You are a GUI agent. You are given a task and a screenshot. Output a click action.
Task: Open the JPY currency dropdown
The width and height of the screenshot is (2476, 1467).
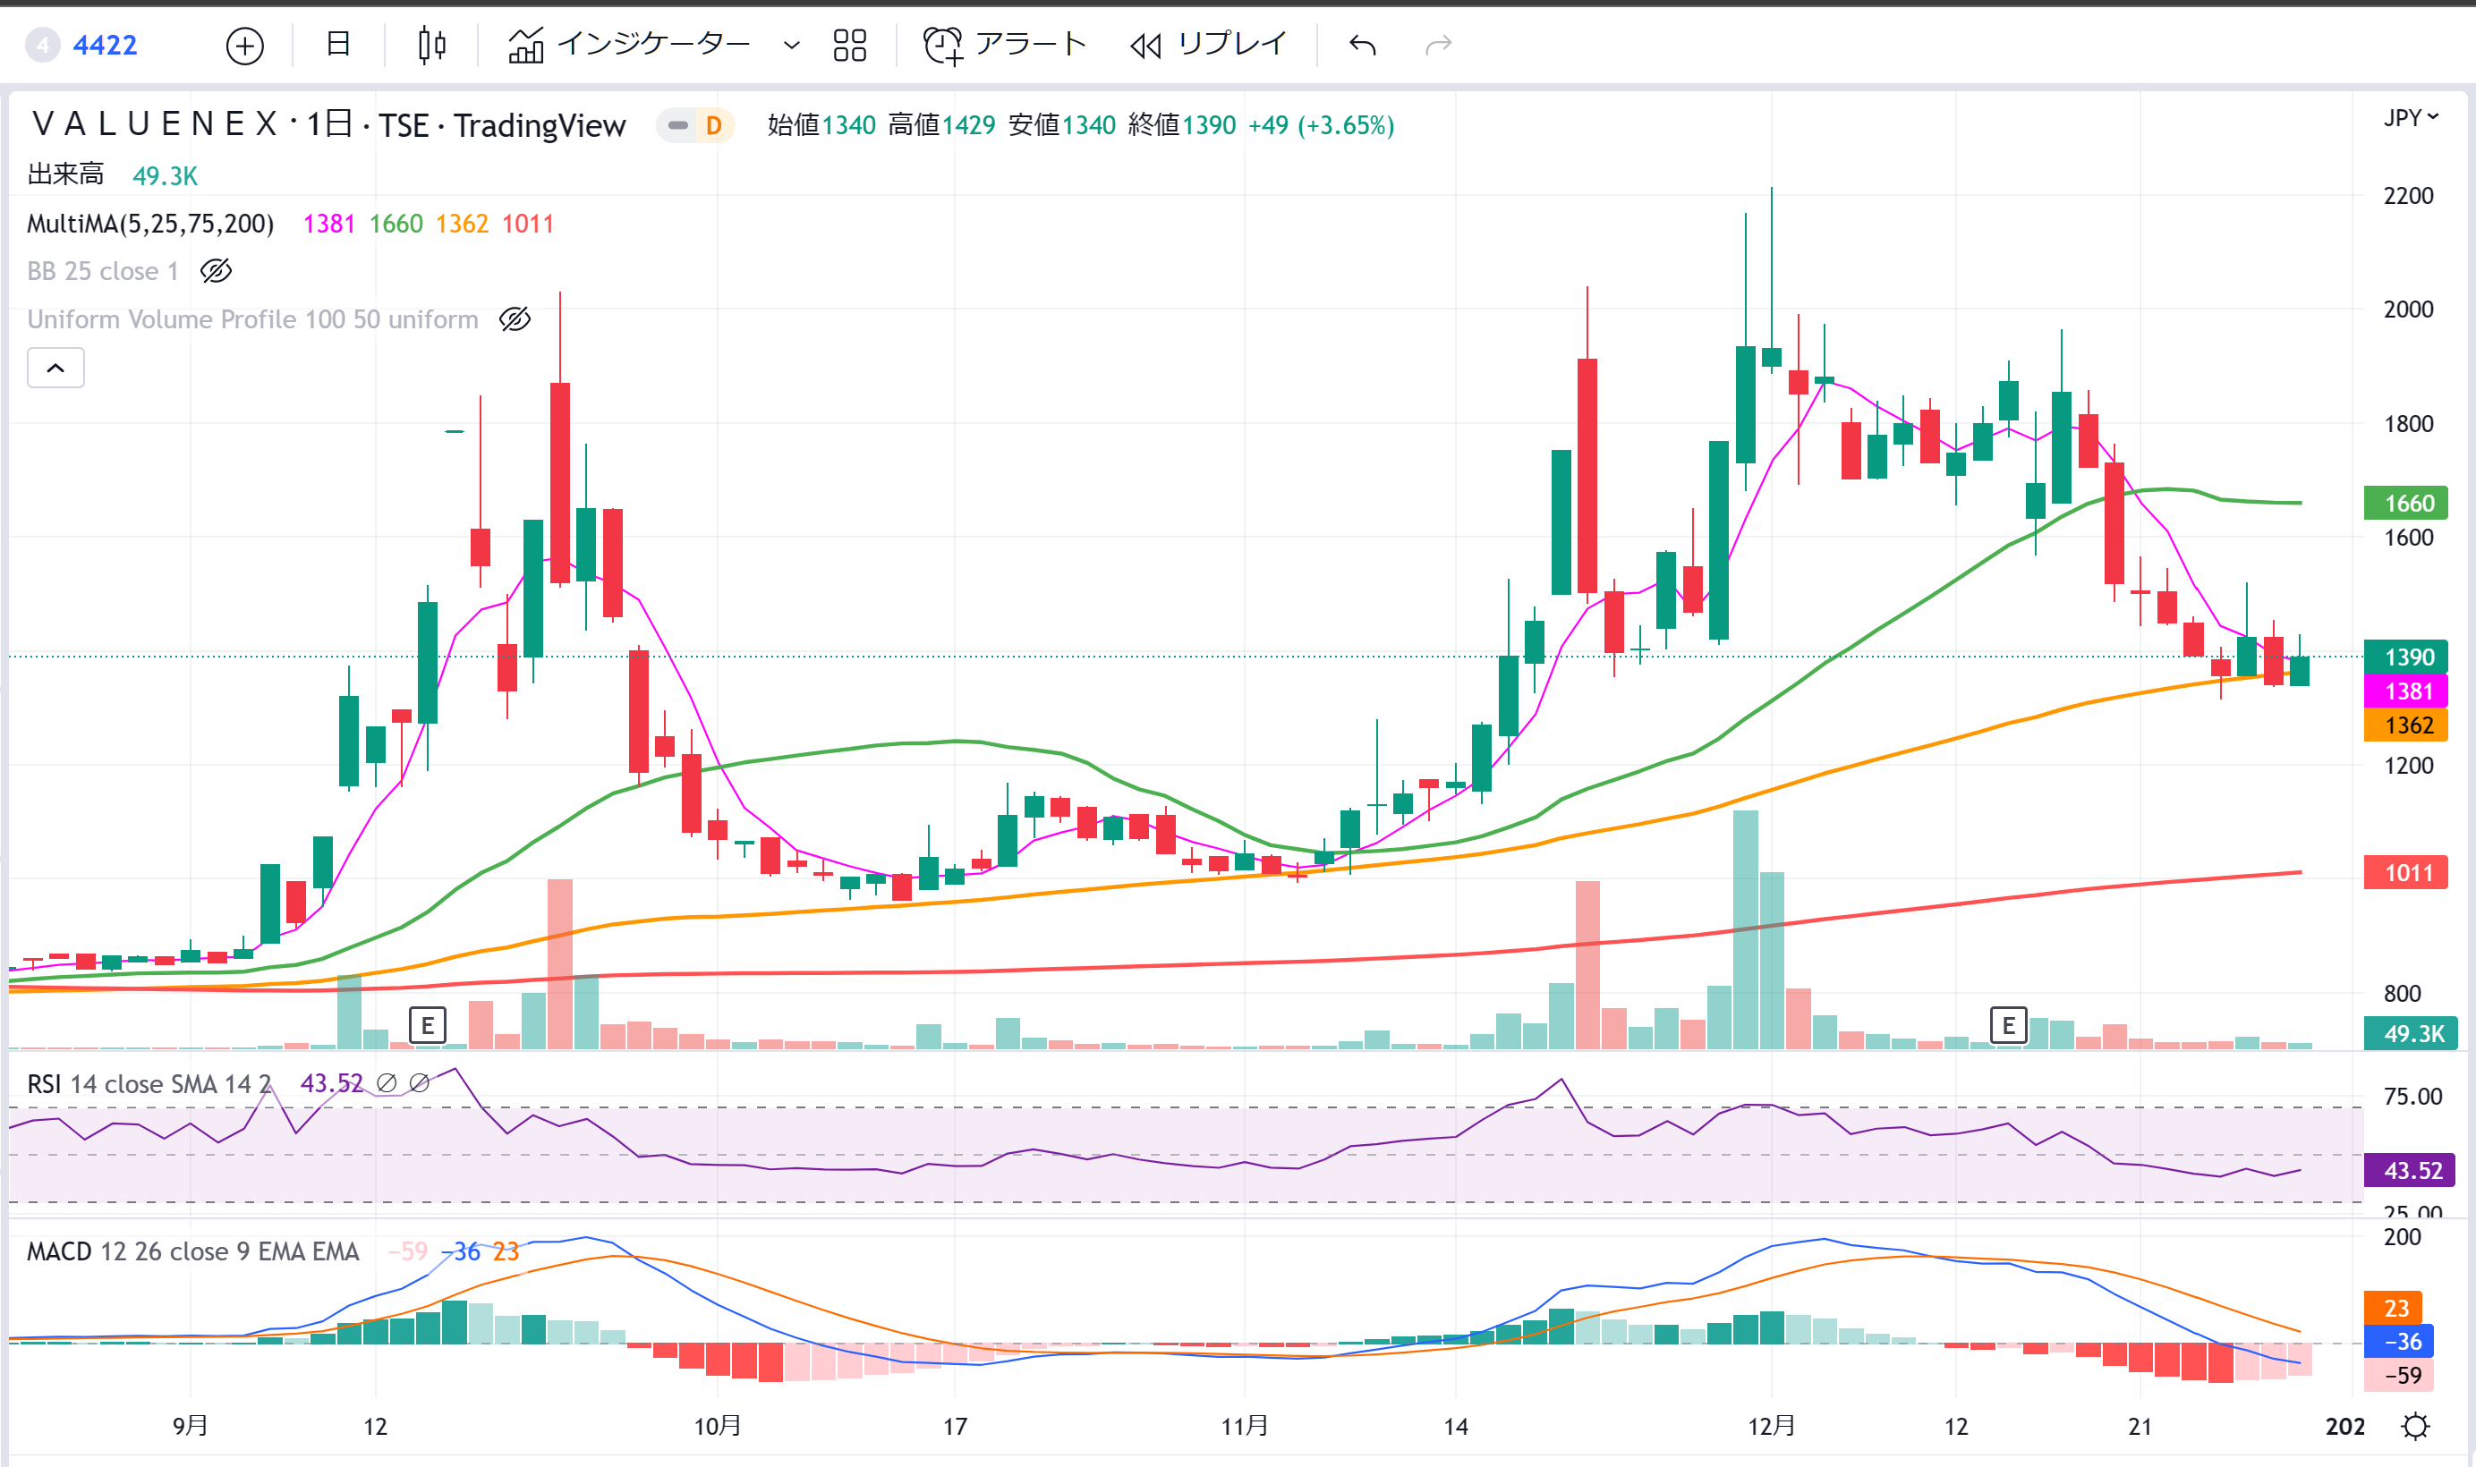click(x=2410, y=118)
